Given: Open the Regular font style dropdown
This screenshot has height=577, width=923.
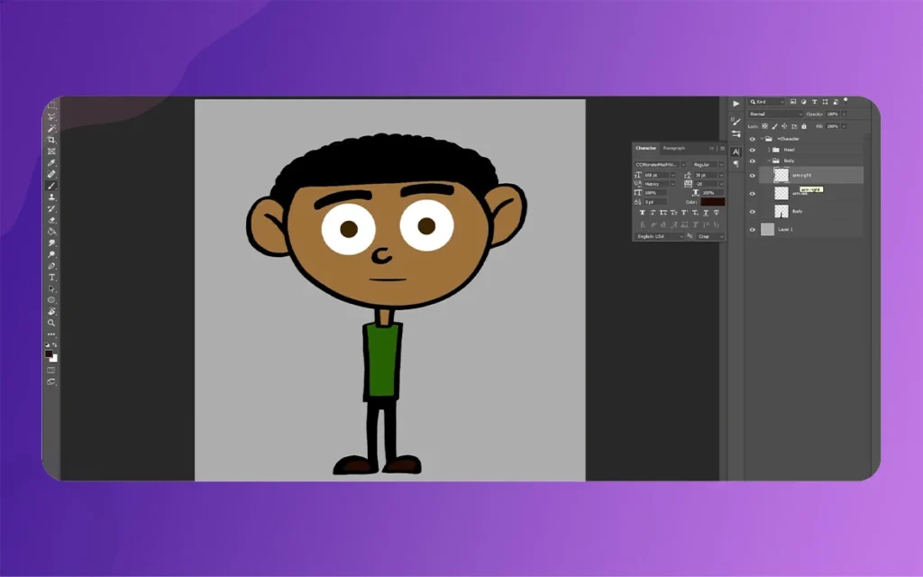Looking at the screenshot, I should click(x=703, y=164).
